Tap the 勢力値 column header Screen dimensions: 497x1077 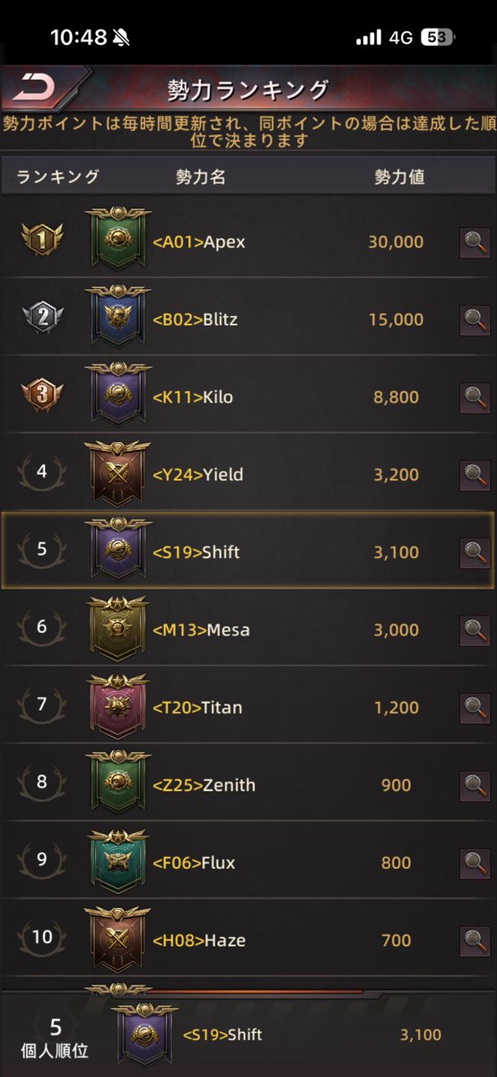(x=399, y=177)
